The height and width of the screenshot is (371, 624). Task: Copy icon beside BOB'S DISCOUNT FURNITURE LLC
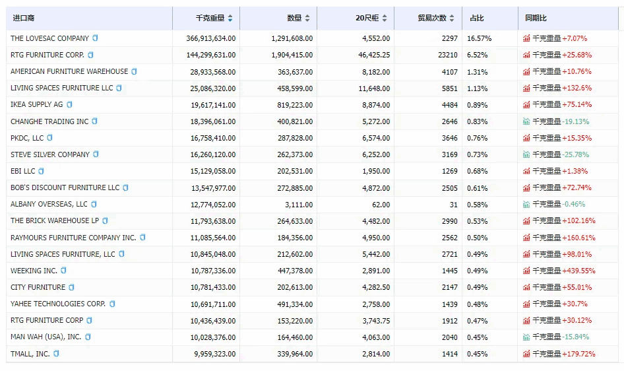tap(125, 187)
